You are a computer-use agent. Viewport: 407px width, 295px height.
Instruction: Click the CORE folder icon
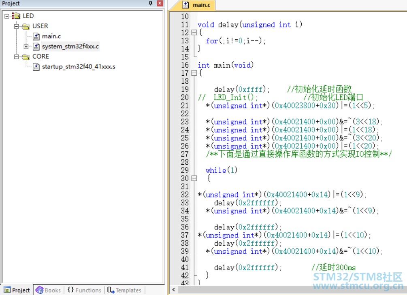pos(26,57)
